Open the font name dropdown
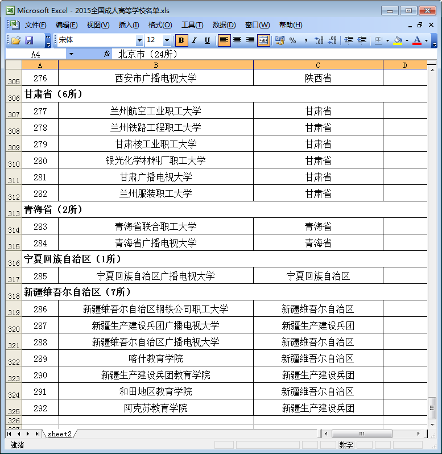442x454 pixels. [139, 40]
